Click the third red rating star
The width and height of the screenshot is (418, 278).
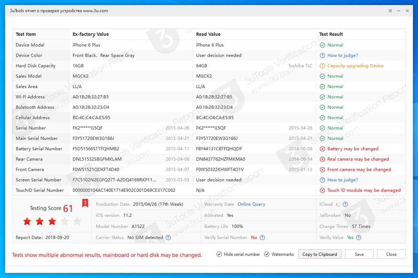52,221
